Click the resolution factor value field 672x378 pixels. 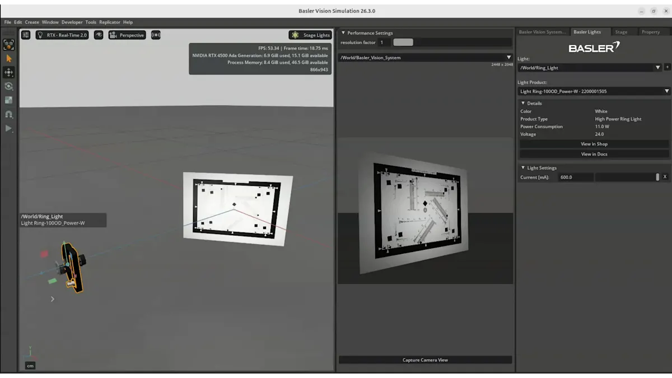pyautogui.click(x=385, y=43)
